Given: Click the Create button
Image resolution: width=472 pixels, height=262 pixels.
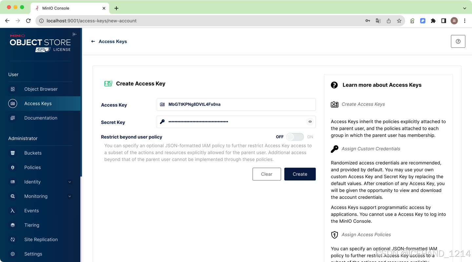Looking at the screenshot, I should pyautogui.click(x=300, y=174).
